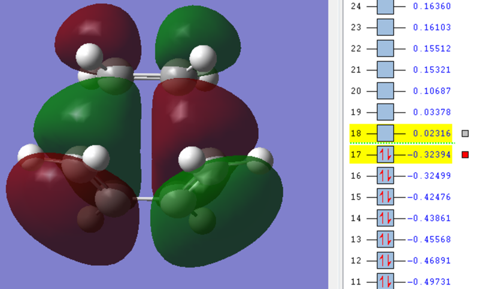Click energy value -0.46891
The height and width of the screenshot is (289, 479).
(429, 261)
